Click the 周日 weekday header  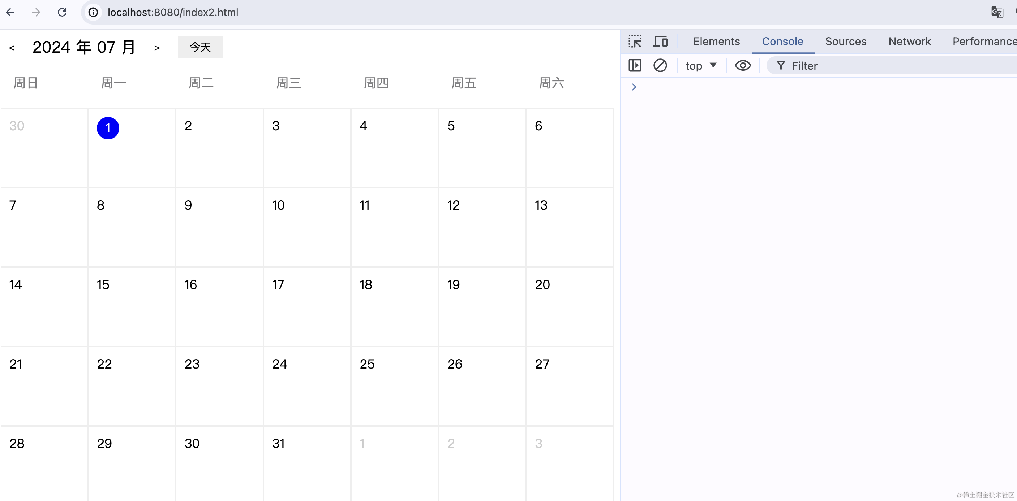coord(26,83)
